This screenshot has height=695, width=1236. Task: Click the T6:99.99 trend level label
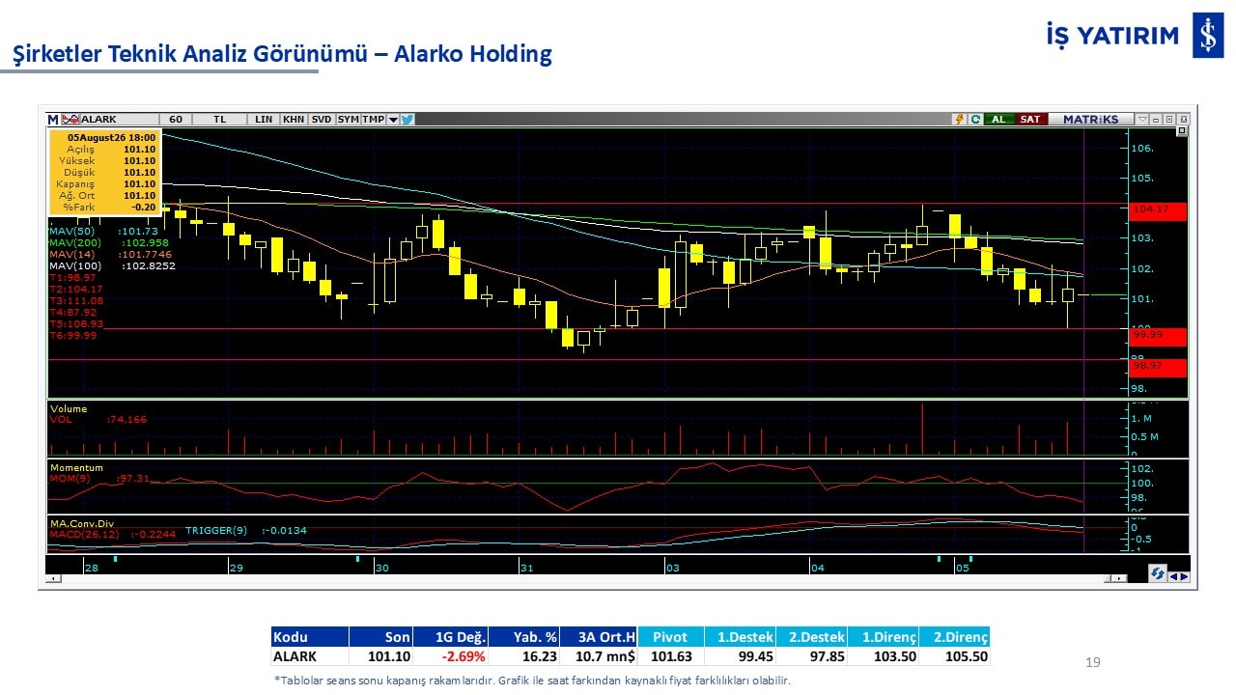point(72,335)
